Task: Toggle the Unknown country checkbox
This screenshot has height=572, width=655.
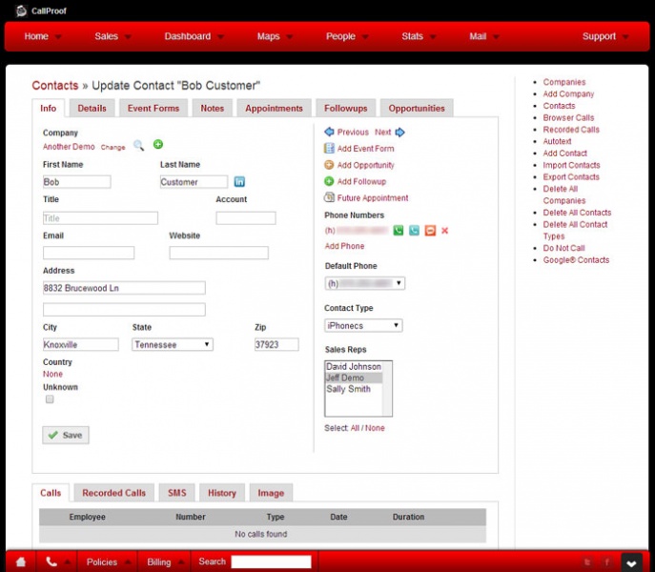Action: (50, 399)
